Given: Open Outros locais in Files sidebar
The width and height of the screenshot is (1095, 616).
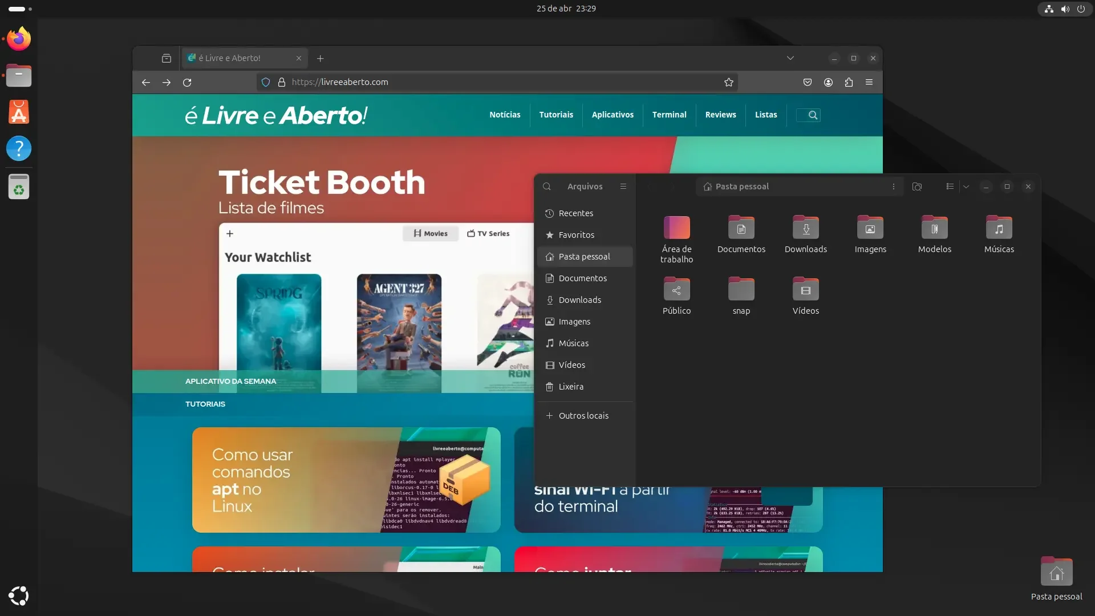Looking at the screenshot, I should 585,416.
